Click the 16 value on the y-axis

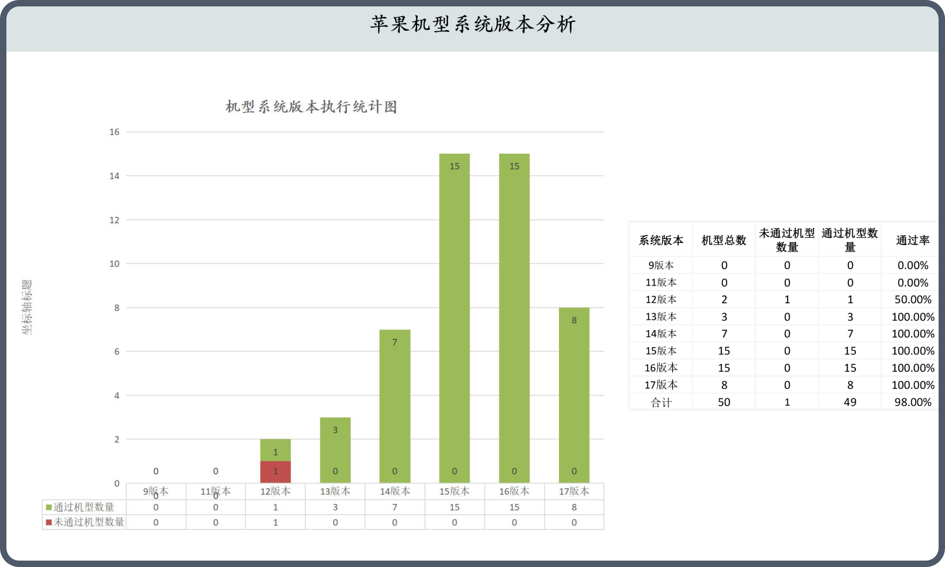tap(114, 132)
